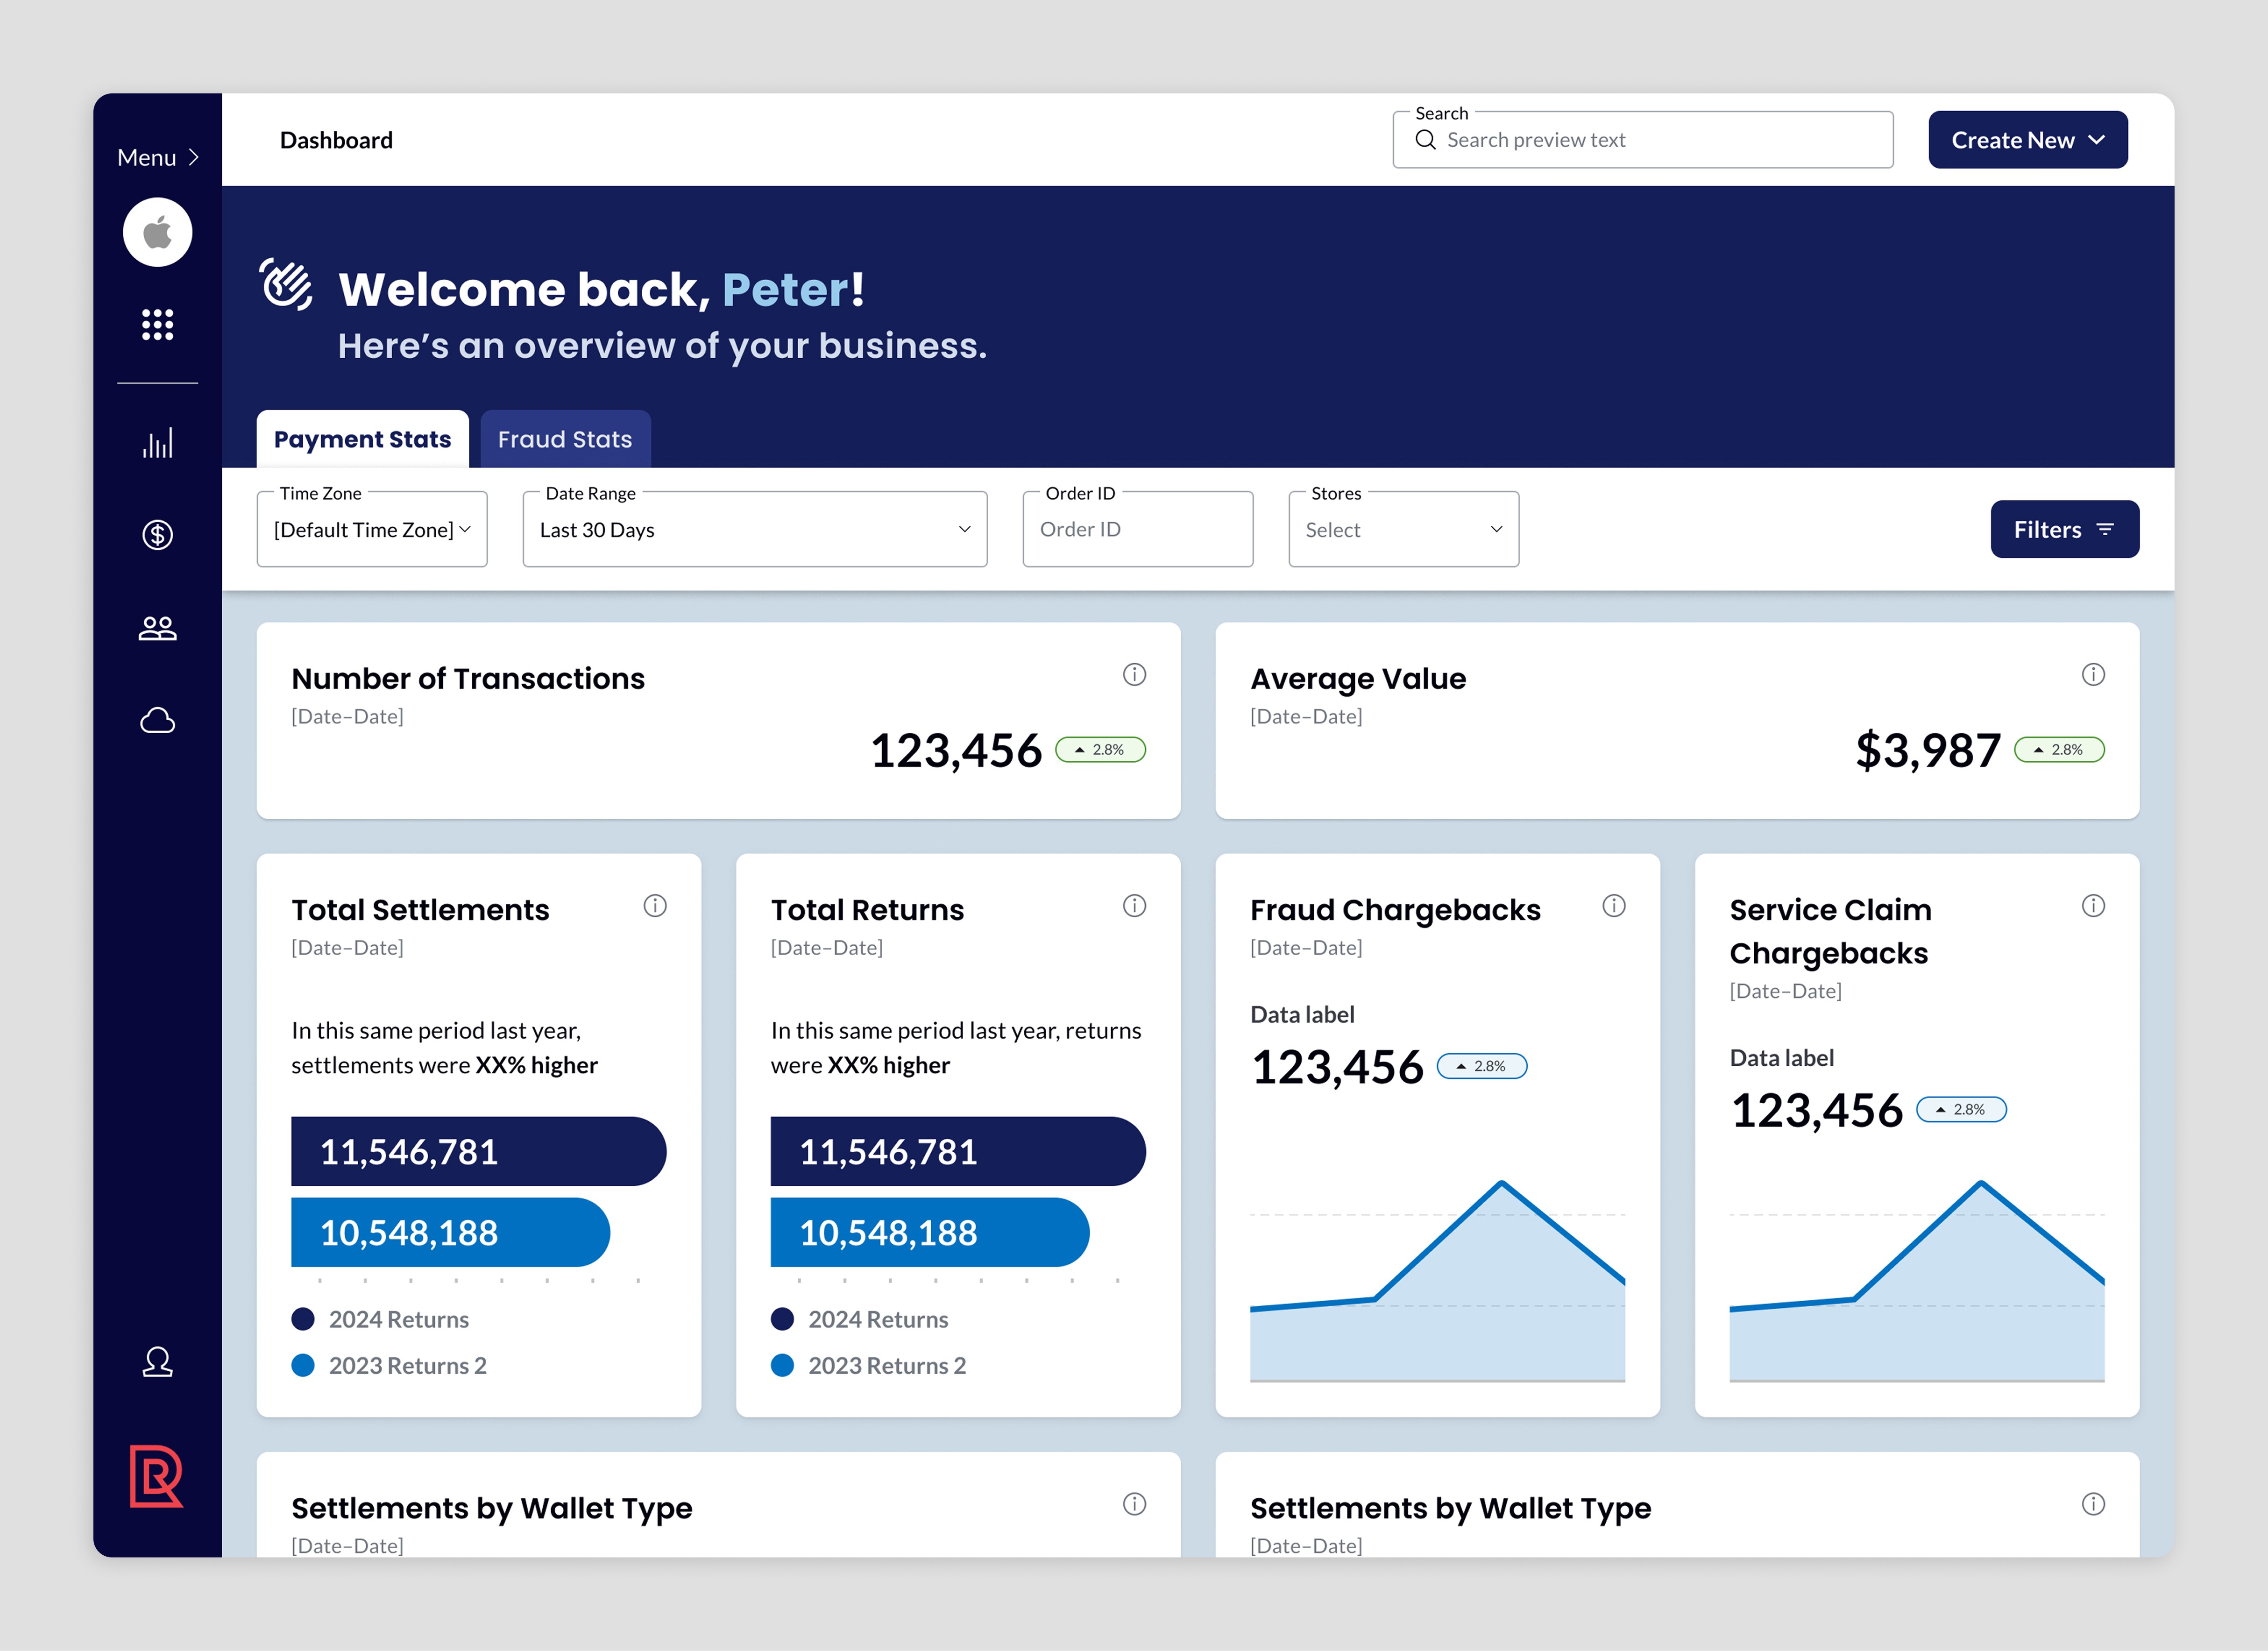Open the bar chart analytics sidebar icon

click(157, 443)
